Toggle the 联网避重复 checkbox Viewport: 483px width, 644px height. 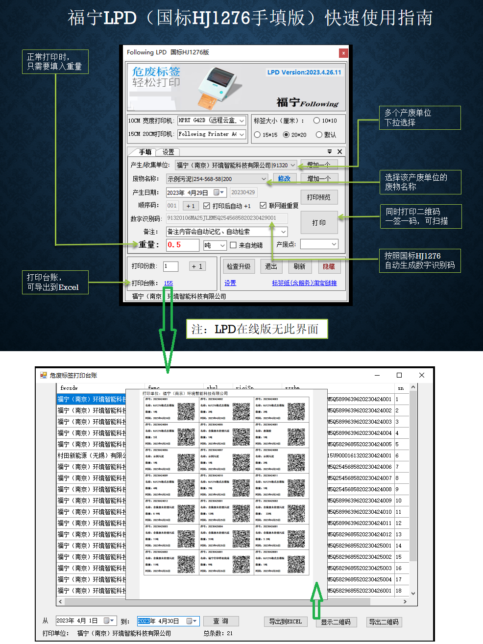(x=263, y=206)
